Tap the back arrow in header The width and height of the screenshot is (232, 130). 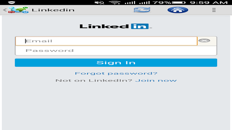tap(5, 10)
